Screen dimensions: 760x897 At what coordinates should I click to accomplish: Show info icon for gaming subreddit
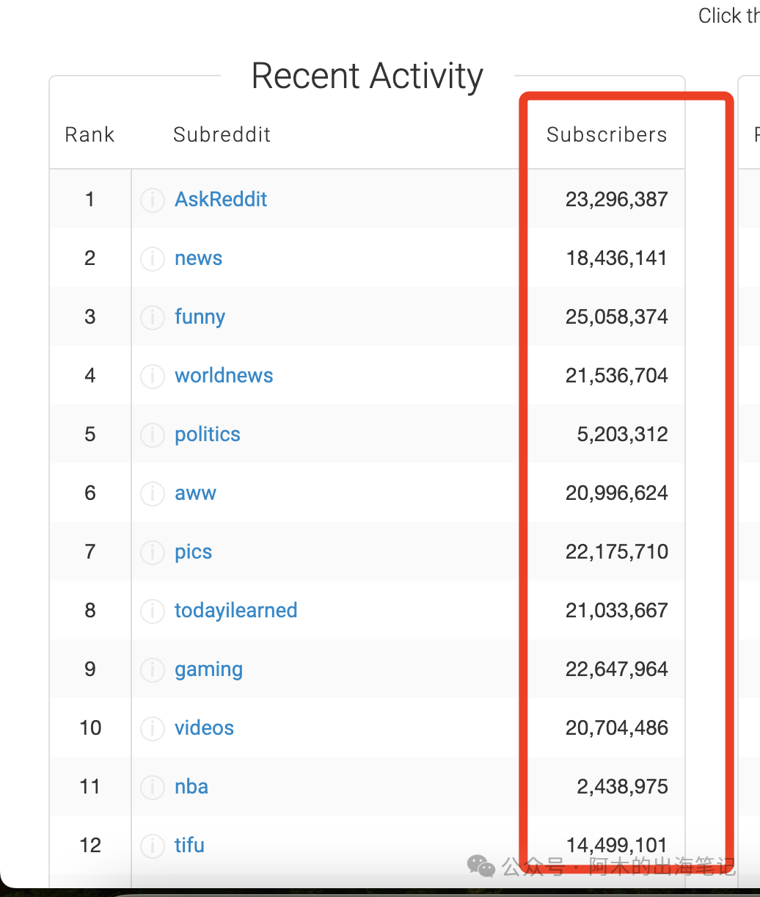click(153, 669)
